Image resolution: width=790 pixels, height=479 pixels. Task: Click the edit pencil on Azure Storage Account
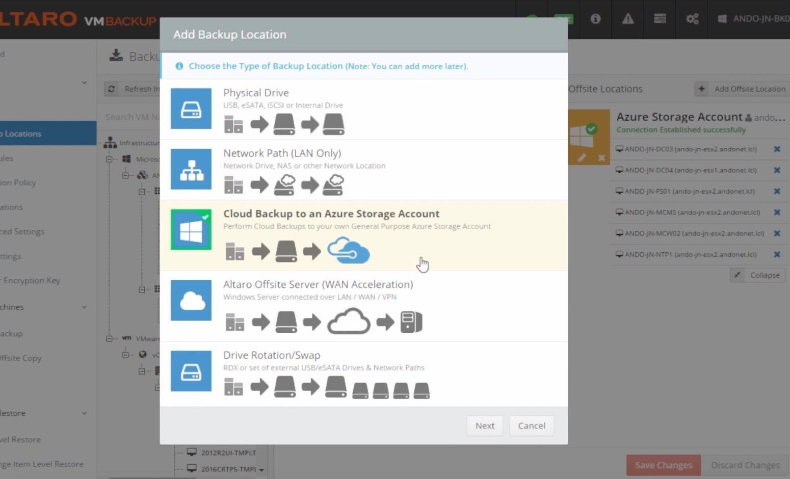click(x=581, y=158)
